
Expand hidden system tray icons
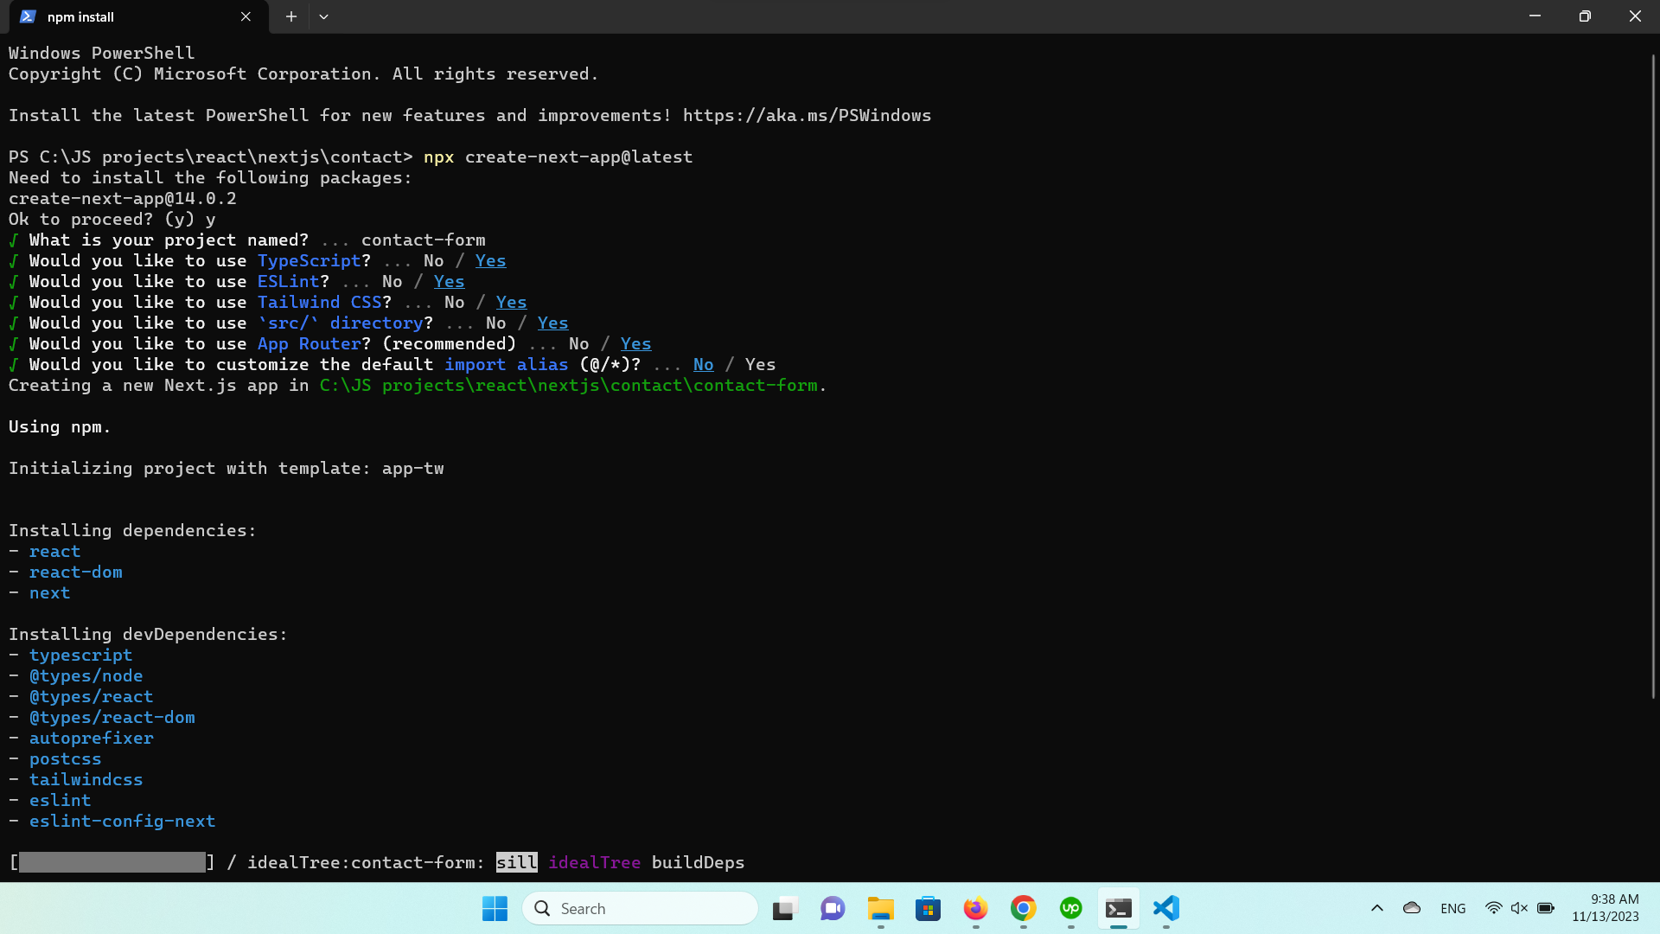pyautogui.click(x=1377, y=908)
